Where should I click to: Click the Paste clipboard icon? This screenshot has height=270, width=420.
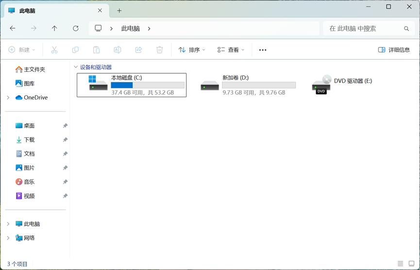(96, 50)
